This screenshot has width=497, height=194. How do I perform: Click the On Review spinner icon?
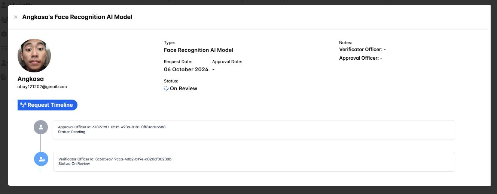166,88
